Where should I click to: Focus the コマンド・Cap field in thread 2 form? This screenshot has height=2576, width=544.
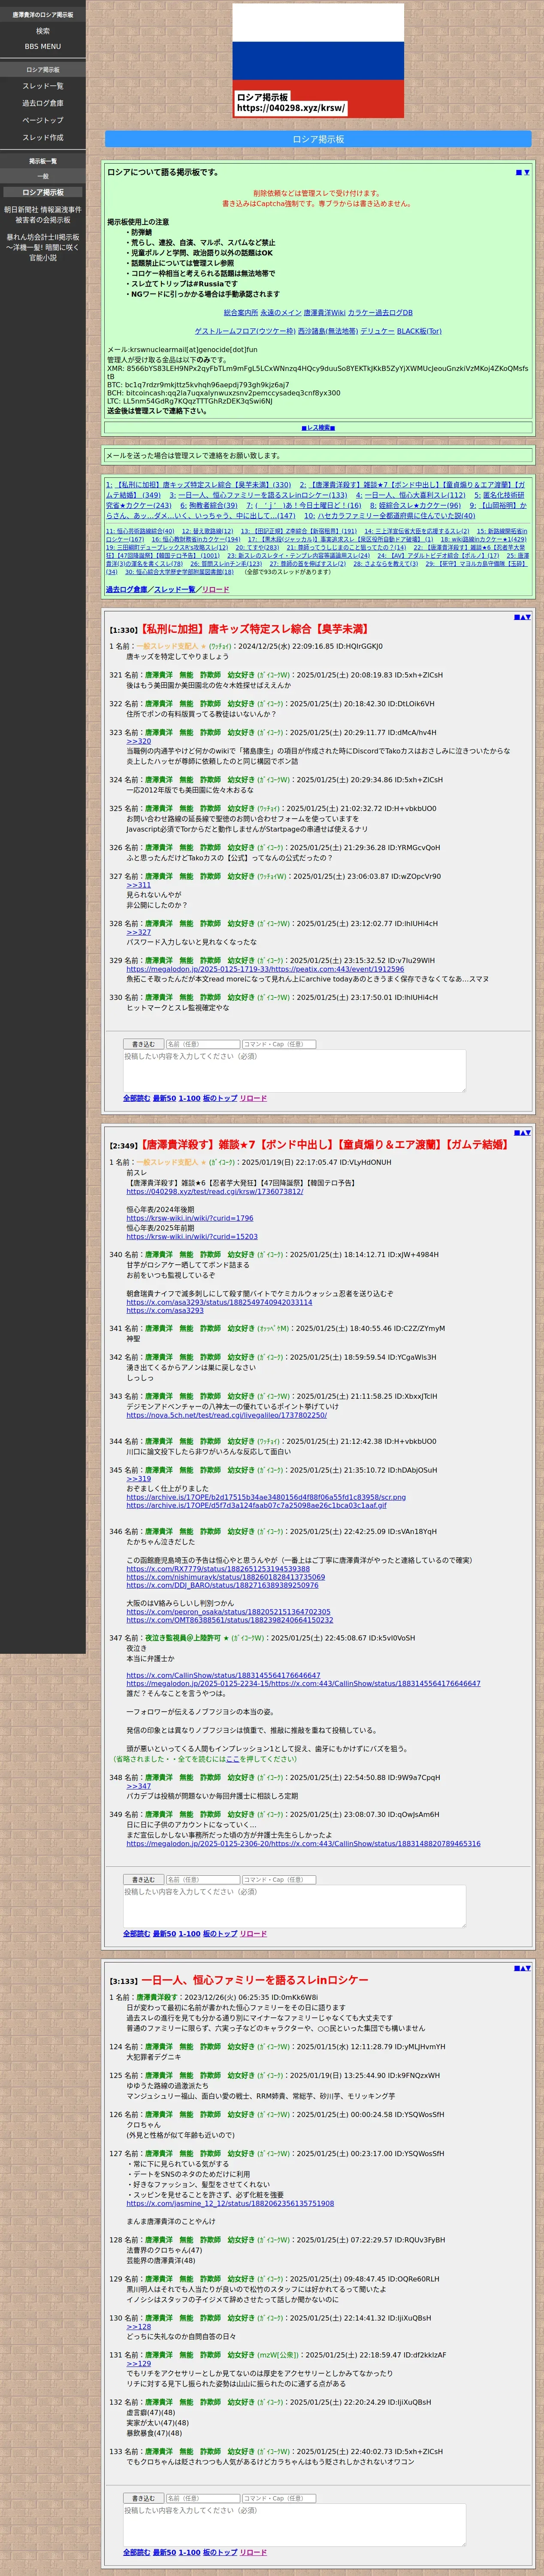[279, 1880]
